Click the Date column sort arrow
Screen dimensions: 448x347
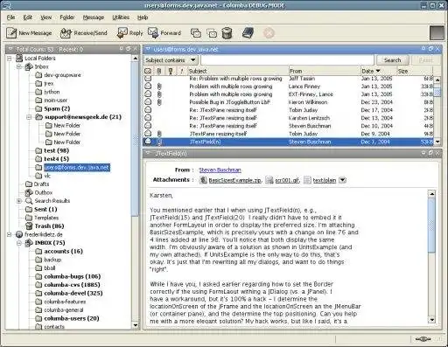378,71
